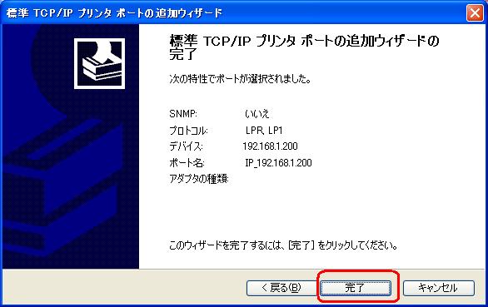Image resolution: width=488 pixels, height=307 pixels.
Task: Click the ポート名 label
Action: point(187,163)
